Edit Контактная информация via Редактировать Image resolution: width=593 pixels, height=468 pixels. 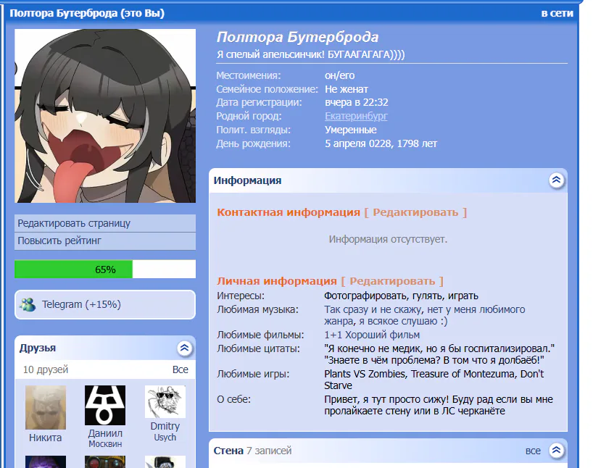tap(415, 212)
